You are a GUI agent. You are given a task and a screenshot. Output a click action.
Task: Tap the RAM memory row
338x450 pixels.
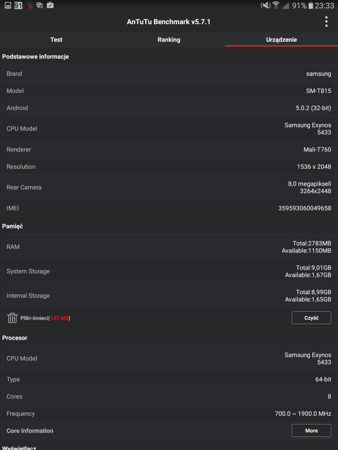[169, 247]
